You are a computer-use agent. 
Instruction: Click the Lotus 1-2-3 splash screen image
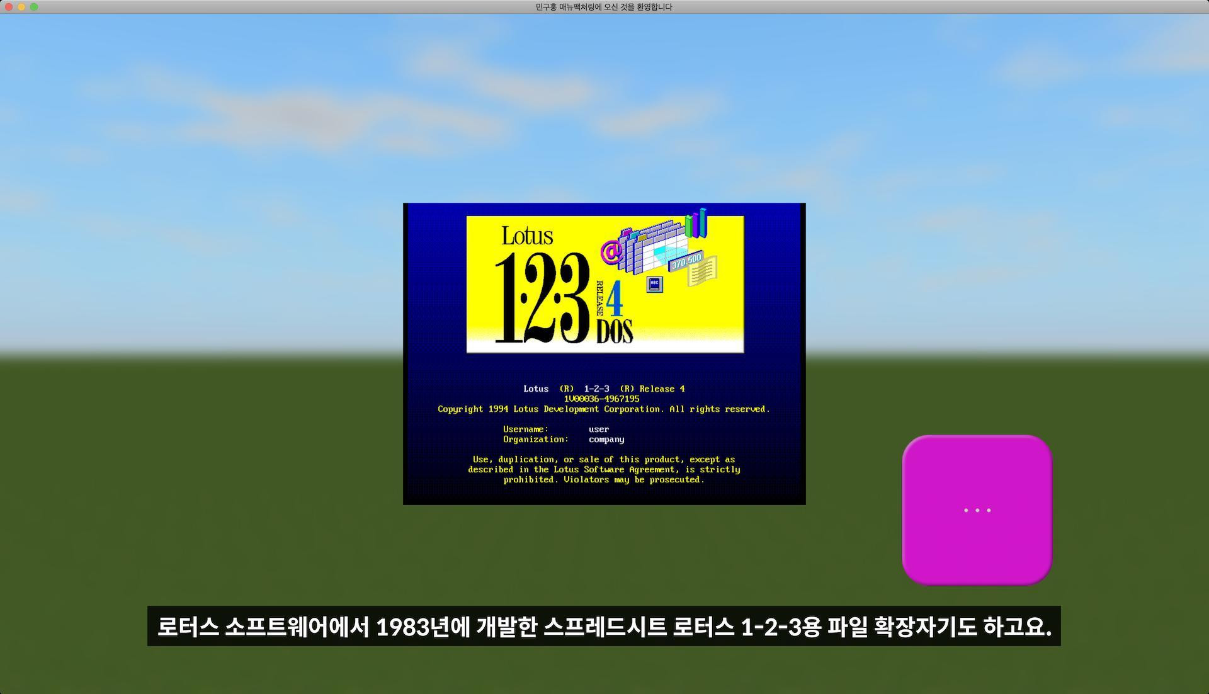(x=604, y=354)
